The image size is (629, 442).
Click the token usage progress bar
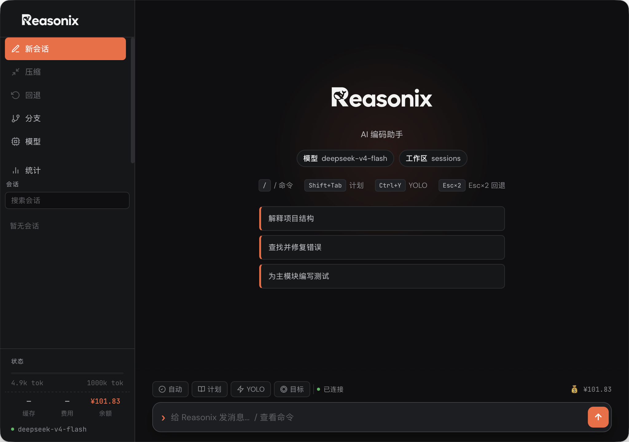coord(67,373)
